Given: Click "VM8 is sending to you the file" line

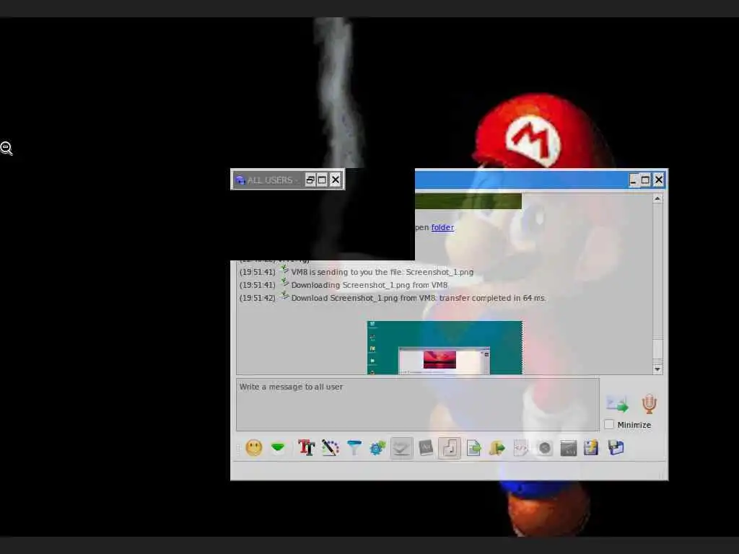Looking at the screenshot, I should pyautogui.click(x=382, y=272).
